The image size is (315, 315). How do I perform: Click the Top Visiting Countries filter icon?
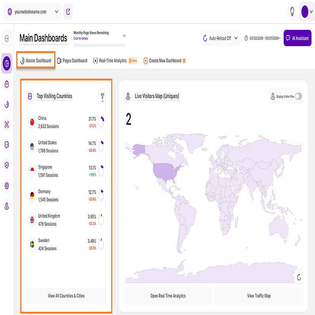click(102, 96)
